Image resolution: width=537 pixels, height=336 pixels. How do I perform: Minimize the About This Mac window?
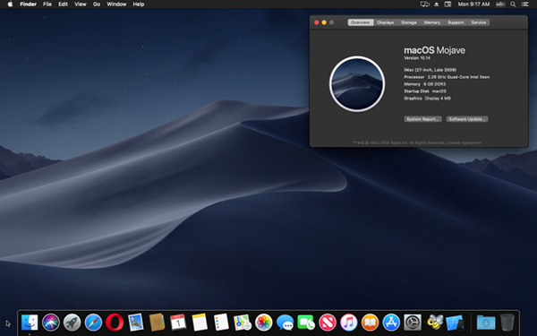coord(324,22)
